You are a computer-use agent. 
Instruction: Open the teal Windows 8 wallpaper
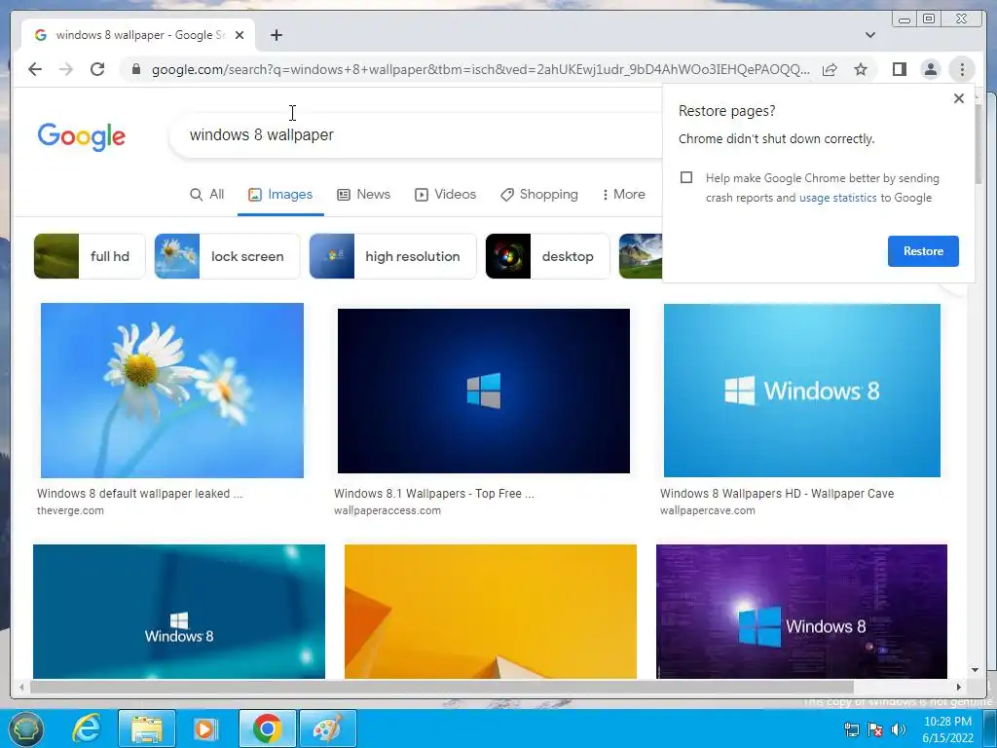179,612
